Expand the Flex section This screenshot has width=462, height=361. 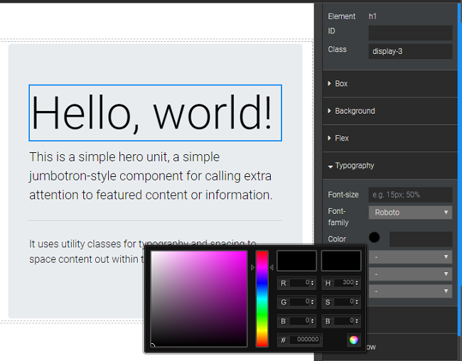click(x=341, y=138)
